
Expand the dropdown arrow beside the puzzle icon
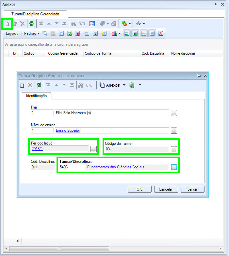[x=108, y=24]
